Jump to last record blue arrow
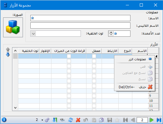 coord(159,120)
